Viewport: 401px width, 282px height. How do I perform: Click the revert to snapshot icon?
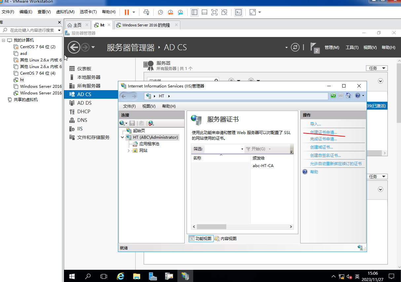click(x=170, y=12)
